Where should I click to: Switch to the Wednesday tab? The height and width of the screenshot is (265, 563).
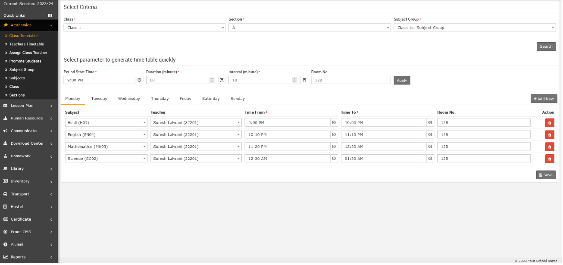coord(129,99)
